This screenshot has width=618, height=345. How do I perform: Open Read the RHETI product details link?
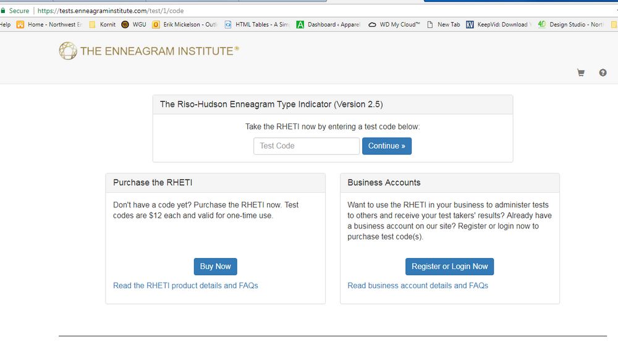185,286
